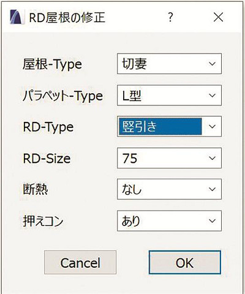
Task: Click the highlighted 竪引き selection
Action: coord(160,126)
